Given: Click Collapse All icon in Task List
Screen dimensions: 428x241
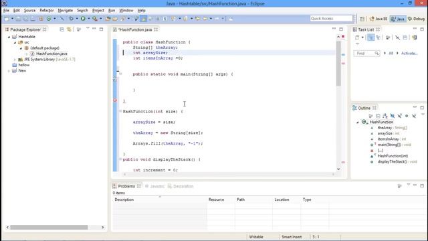Looking at the screenshot, I should [405, 37].
